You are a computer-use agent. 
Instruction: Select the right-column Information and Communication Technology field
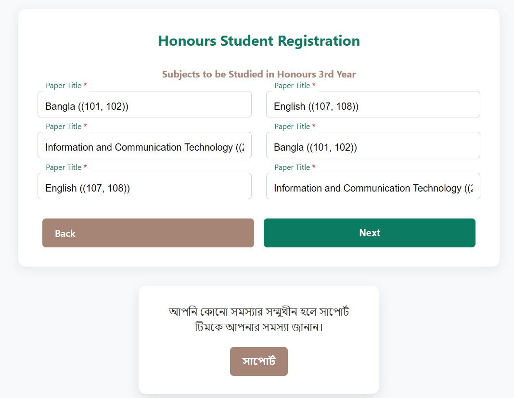pyautogui.click(x=373, y=188)
